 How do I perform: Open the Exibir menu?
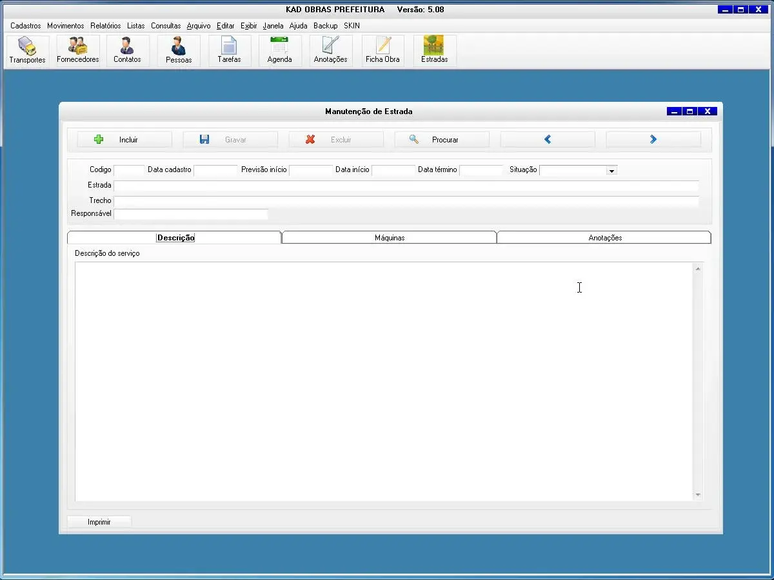point(249,26)
